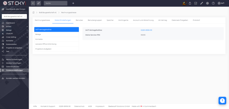
Task: Click the plus icon next to search
Action: [x=73, y=3]
